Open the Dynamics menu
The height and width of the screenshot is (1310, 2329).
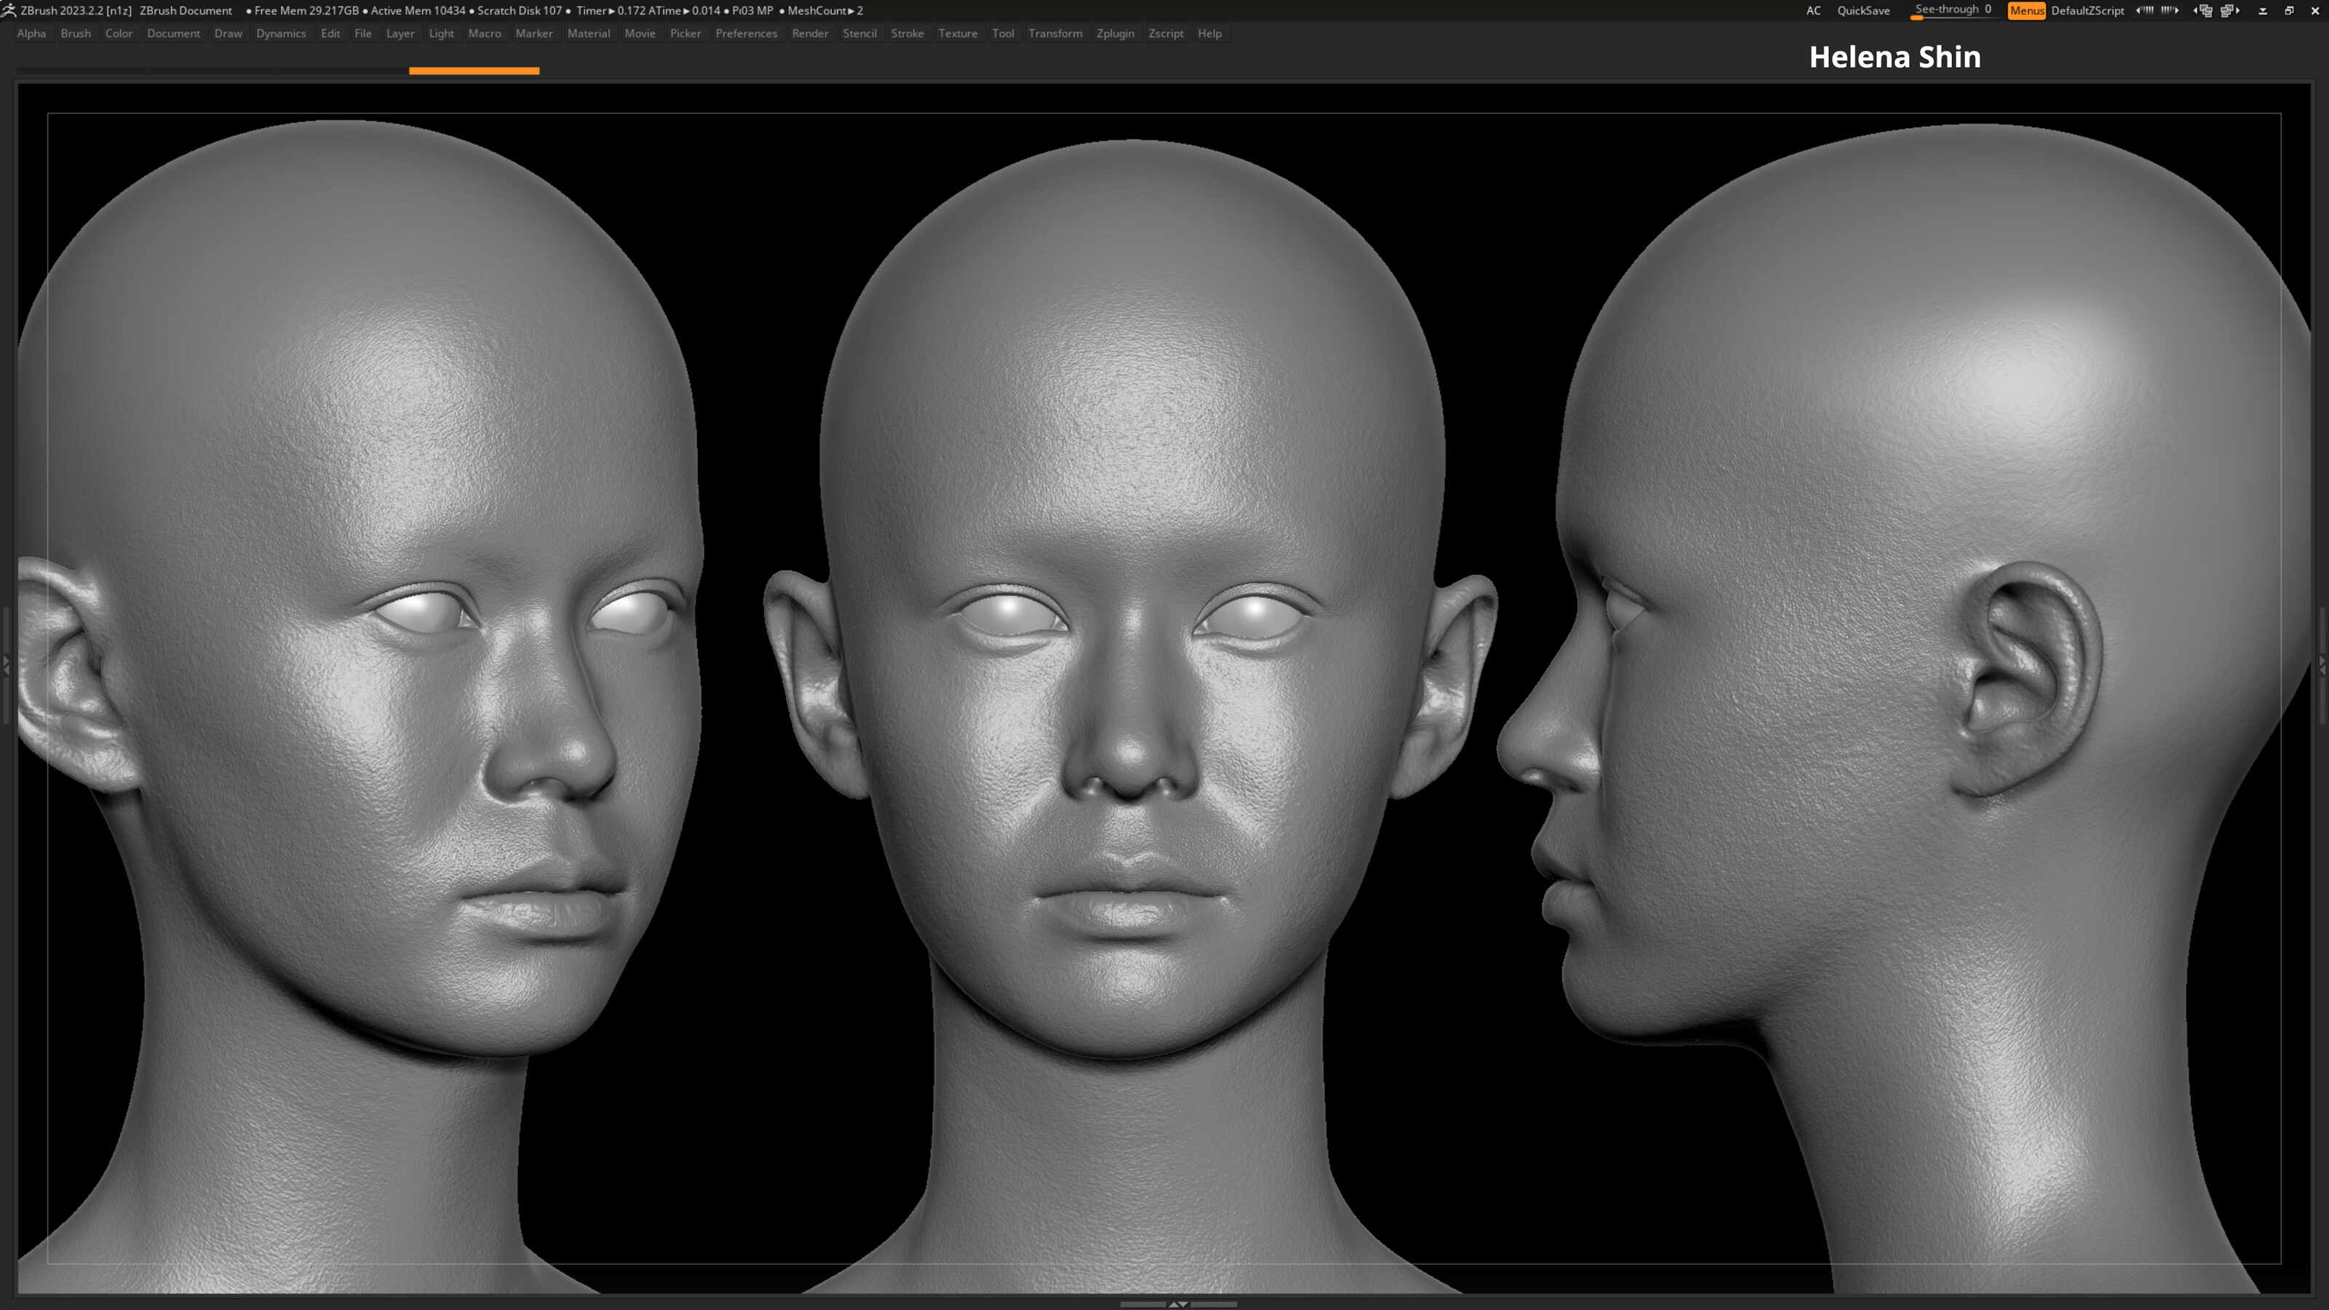tap(281, 33)
